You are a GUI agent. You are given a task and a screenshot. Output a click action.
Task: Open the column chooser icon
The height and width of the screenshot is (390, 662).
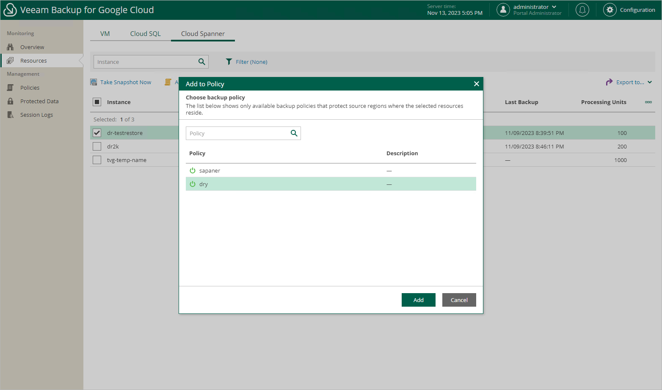tap(648, 102)
